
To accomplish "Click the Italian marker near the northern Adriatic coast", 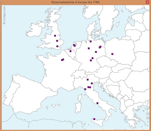I will [92, 83].
